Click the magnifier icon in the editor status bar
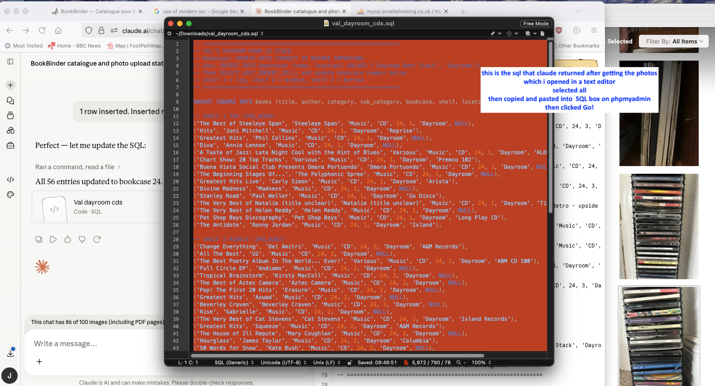 tap(459, 362)
